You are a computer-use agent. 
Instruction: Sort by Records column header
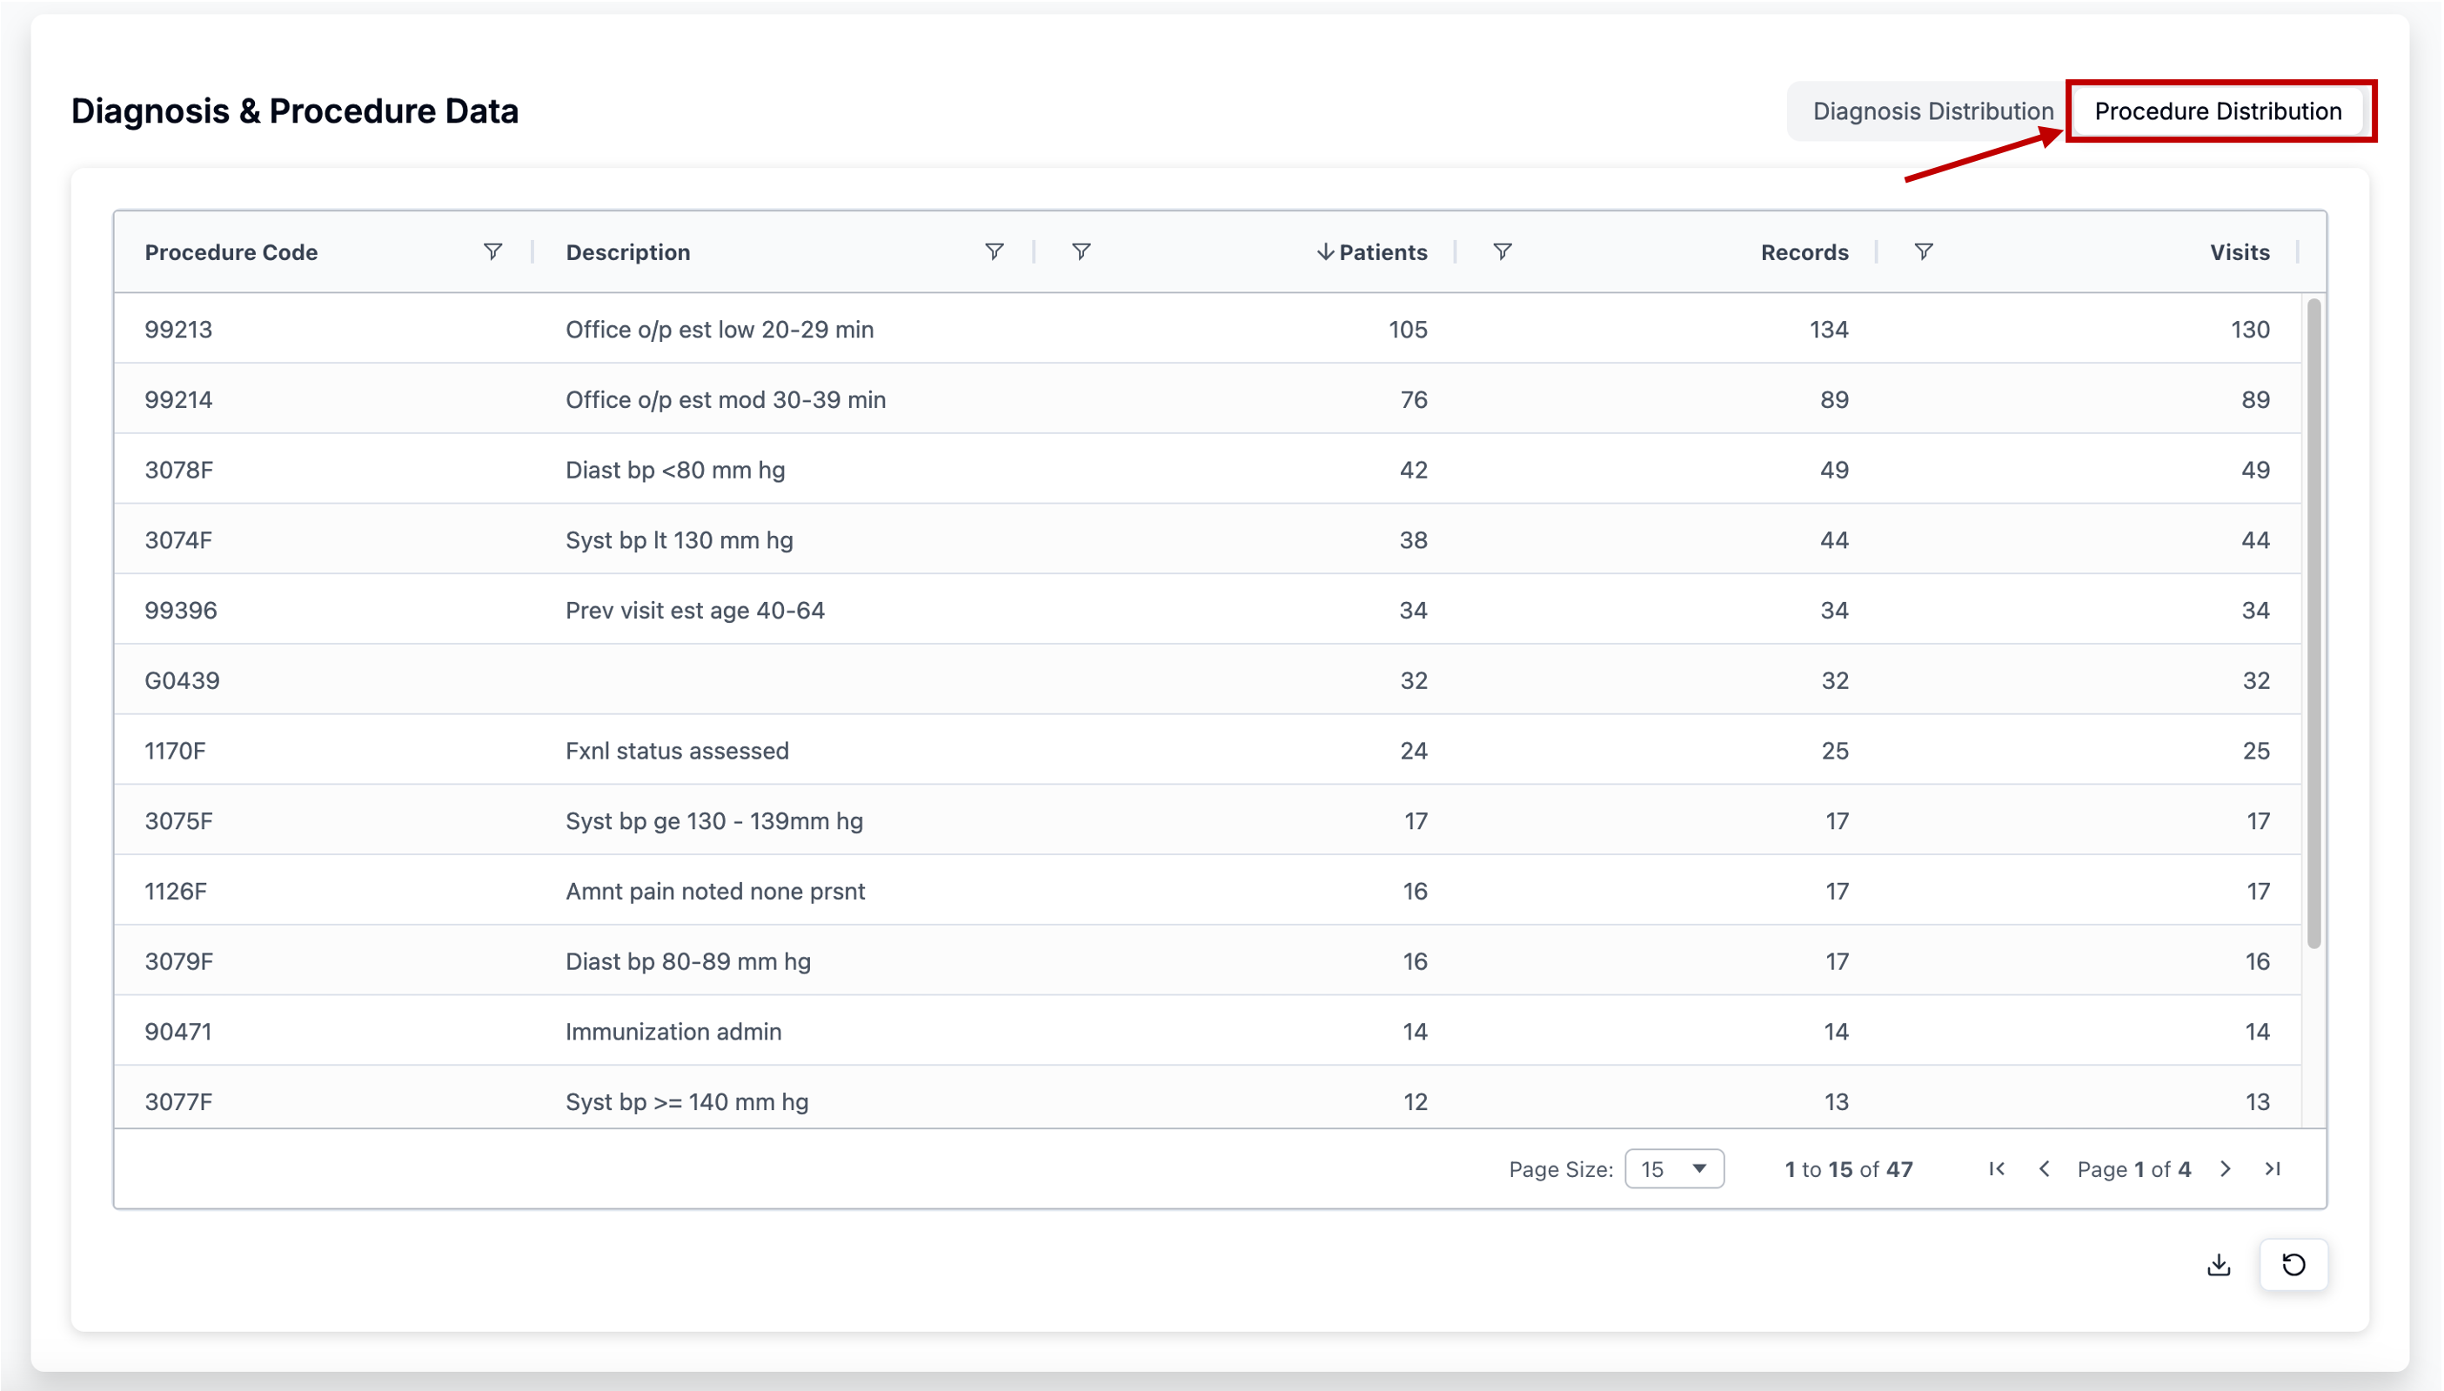pos(1804,252)
